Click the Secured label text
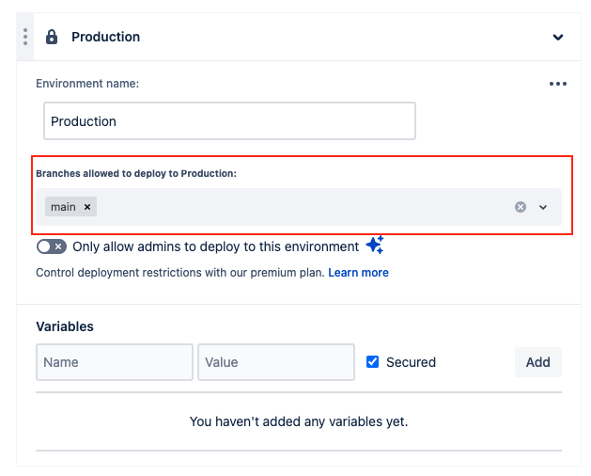Screen dimensions: 591x476 pyautogui.click(x=411, y=362)
